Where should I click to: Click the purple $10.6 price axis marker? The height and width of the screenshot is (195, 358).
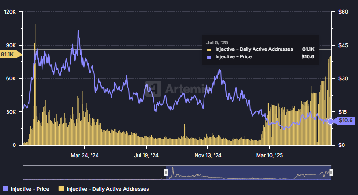(x=345, y=121)
